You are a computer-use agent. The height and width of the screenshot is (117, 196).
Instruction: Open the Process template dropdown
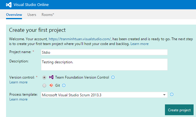point(104,95)
